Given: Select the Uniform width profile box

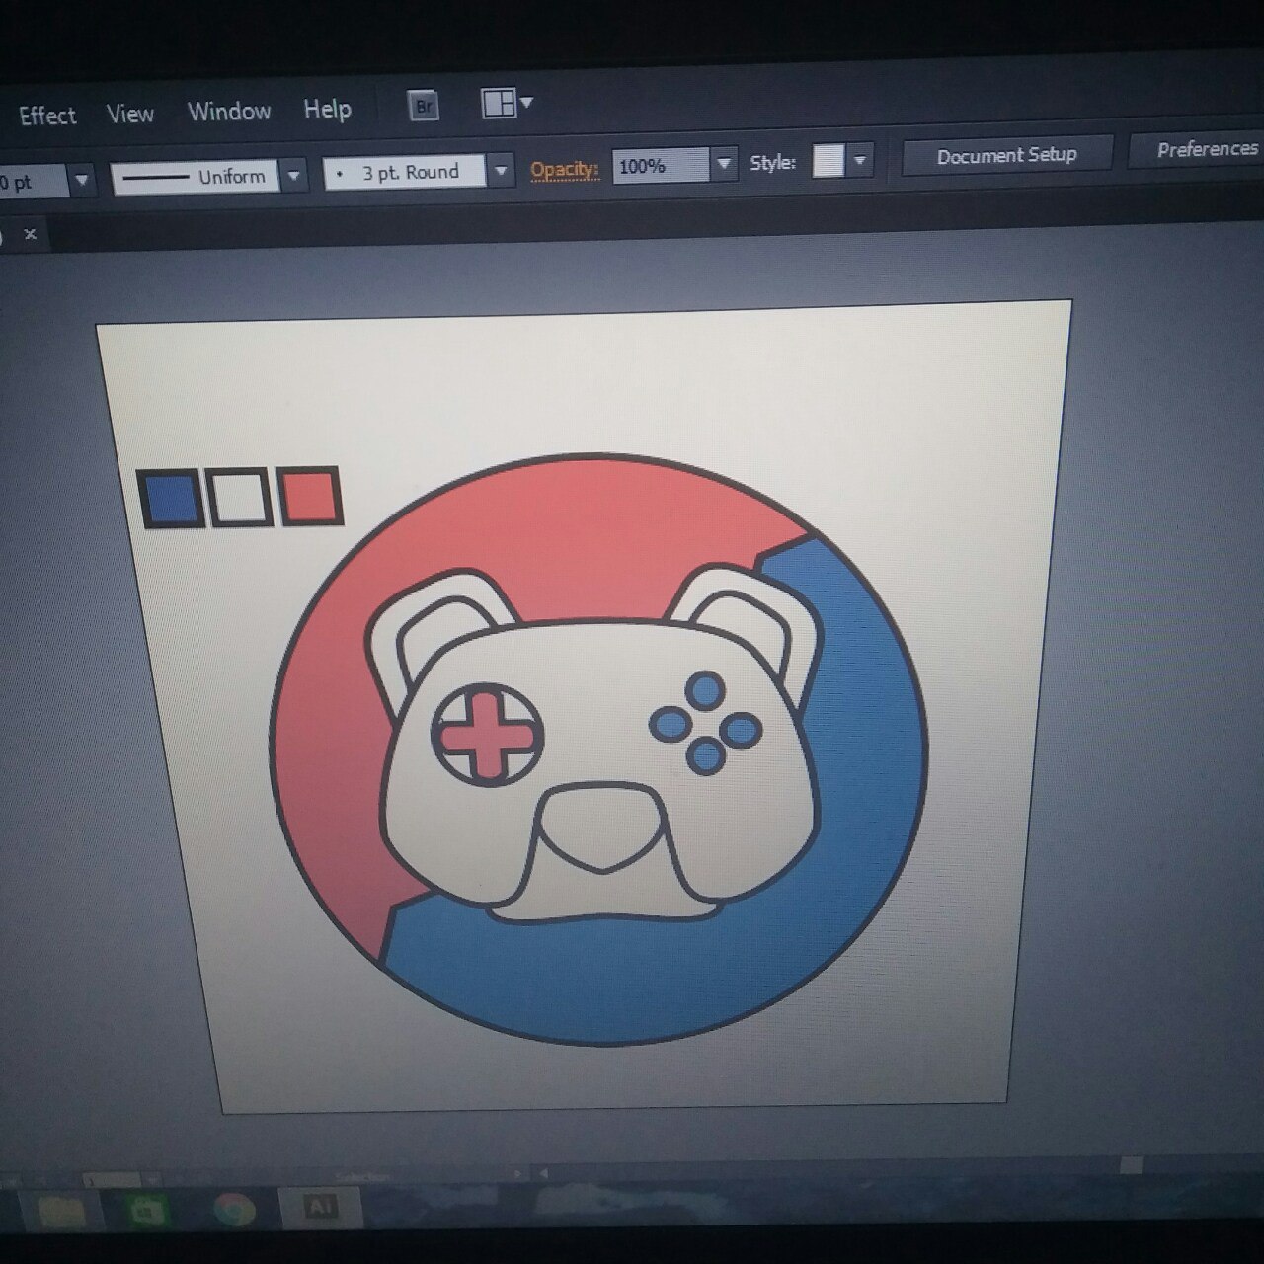Looking at the screenshot, I should point(195,177).
